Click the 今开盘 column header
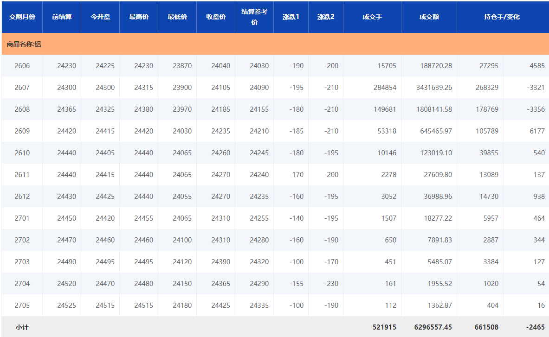The width and height of the screenshot is (549, 337). 100,17
